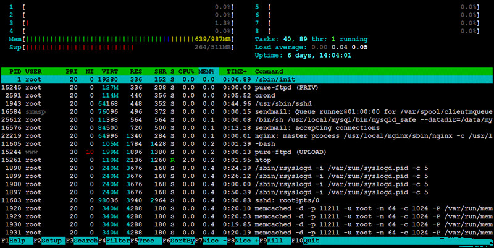The width and height of the screenshot is (494, 248).
Task: Click the USER column header
Action: 33,71
